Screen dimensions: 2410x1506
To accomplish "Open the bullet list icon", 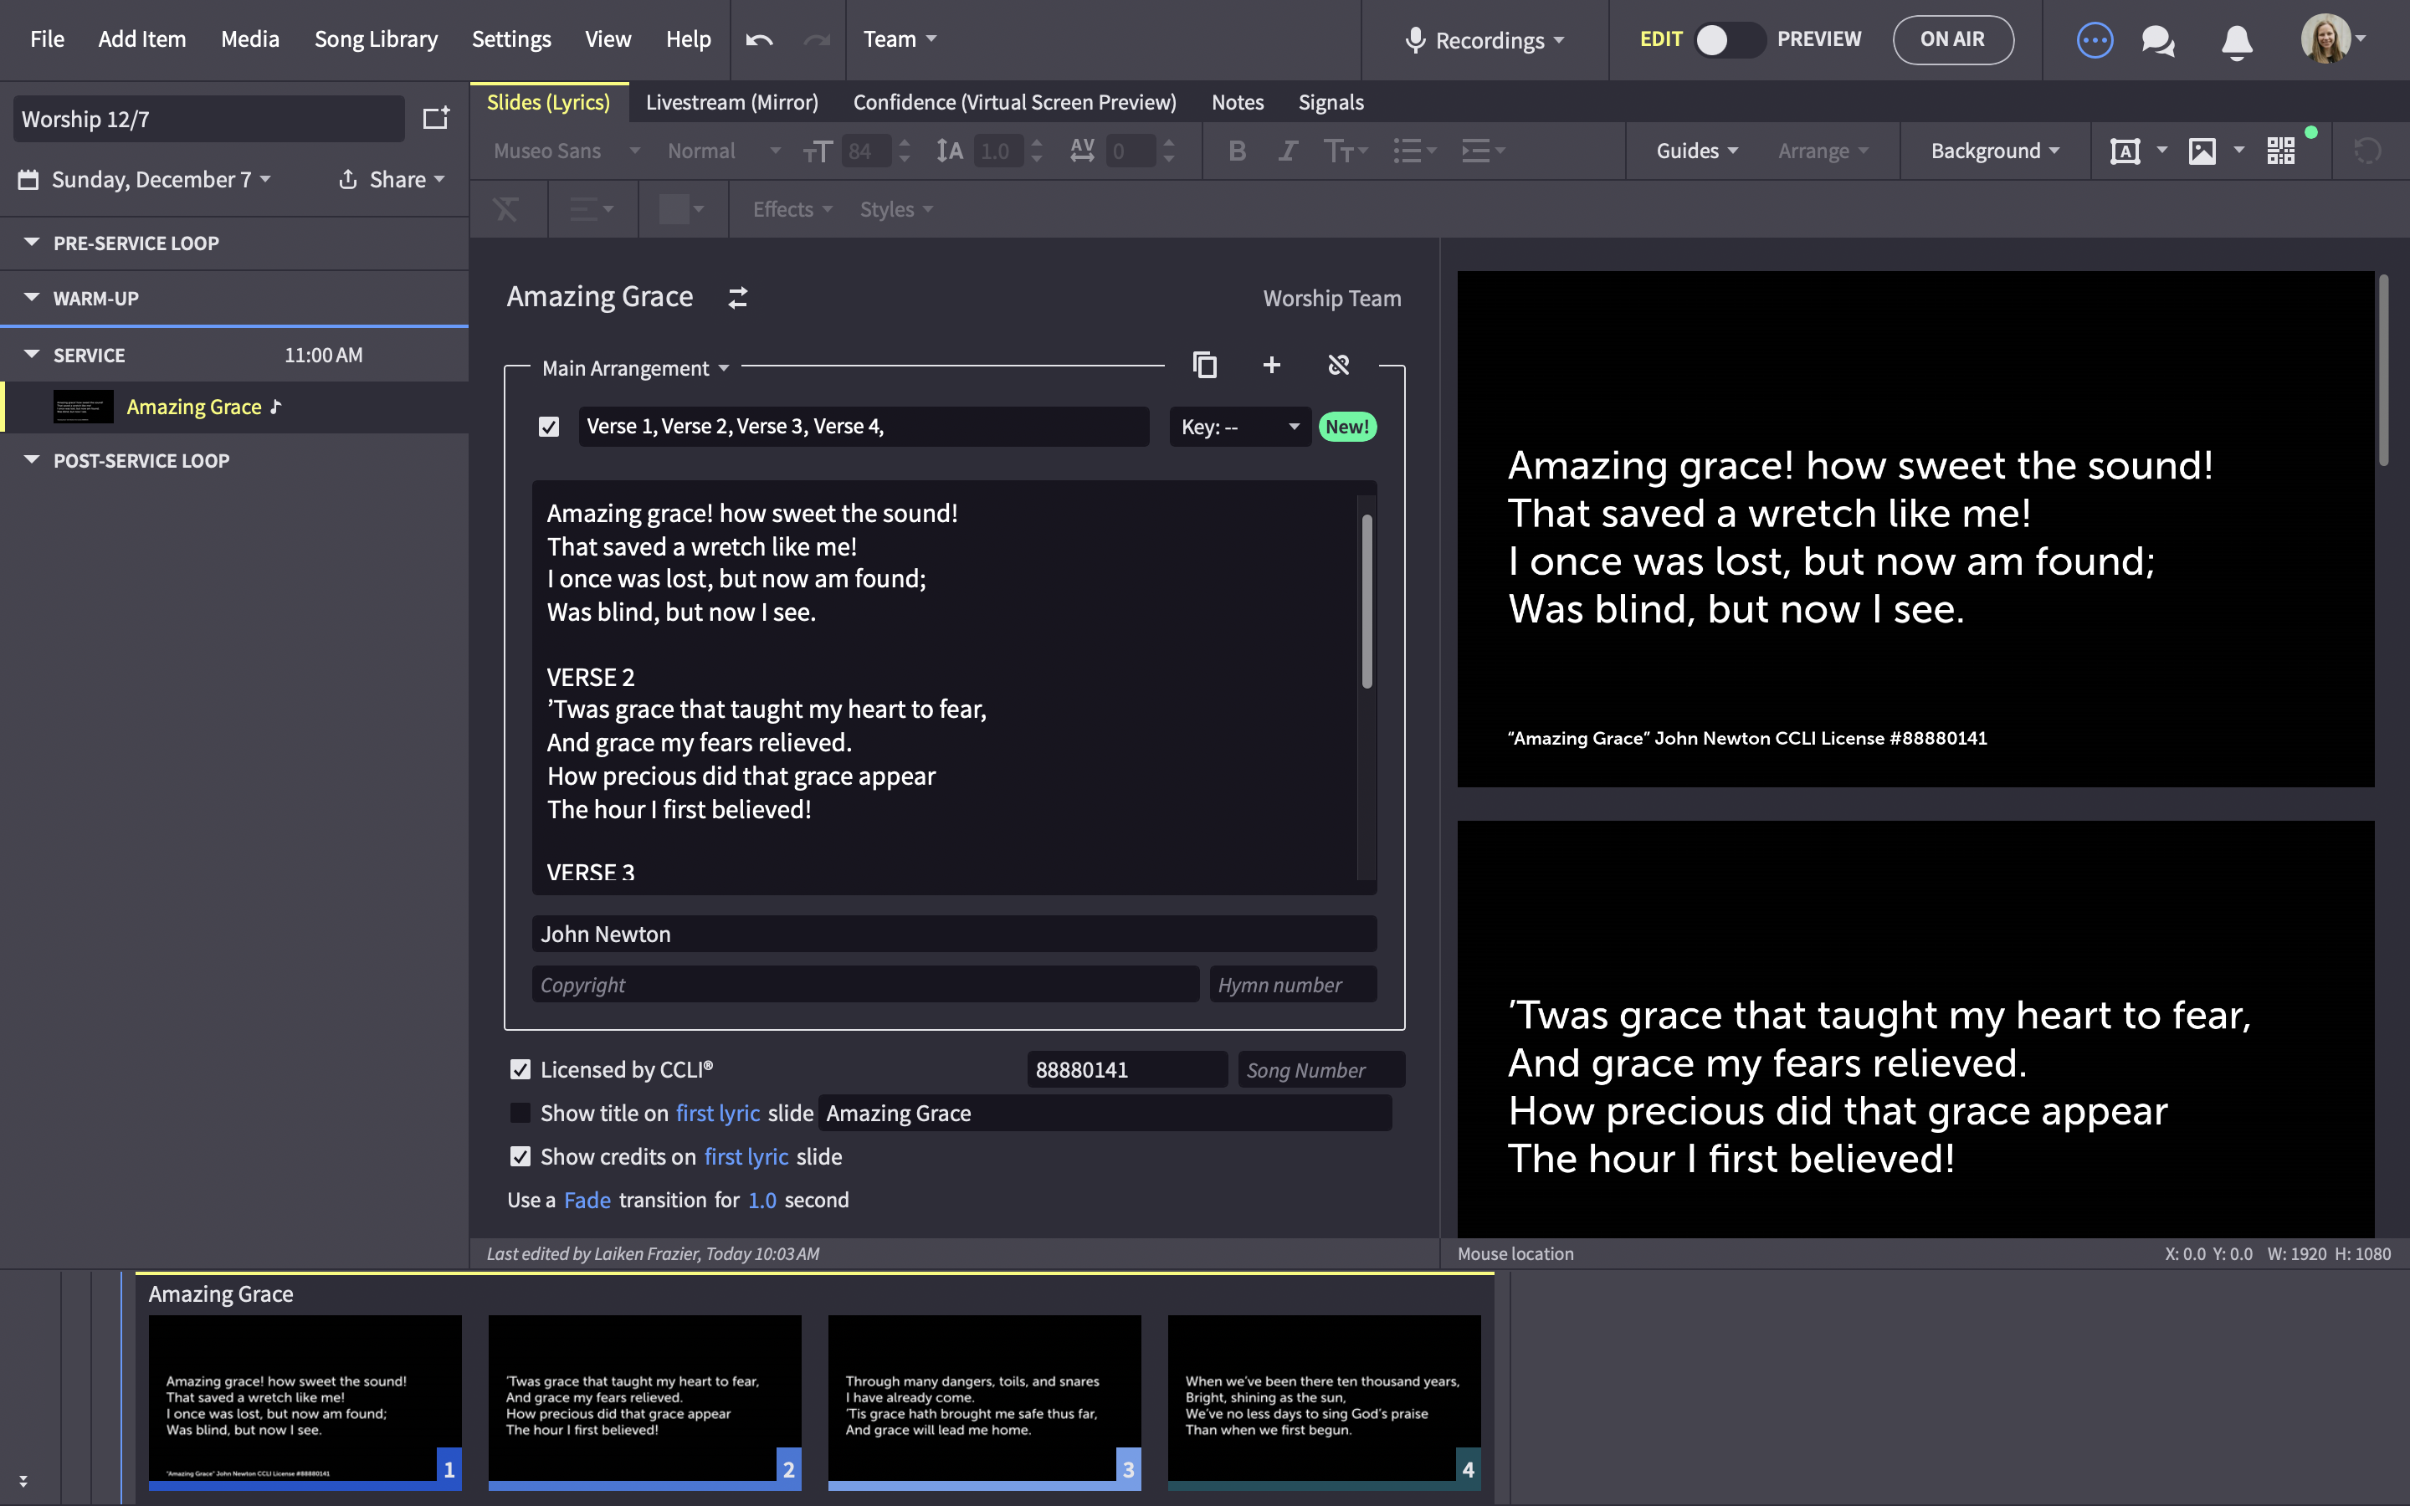I will [1415, 151].
